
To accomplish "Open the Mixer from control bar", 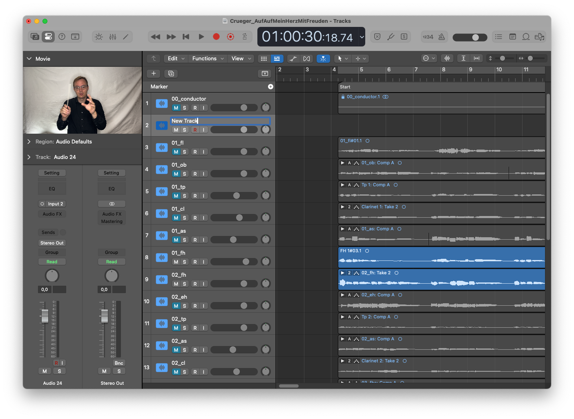I will pos(113,37).
